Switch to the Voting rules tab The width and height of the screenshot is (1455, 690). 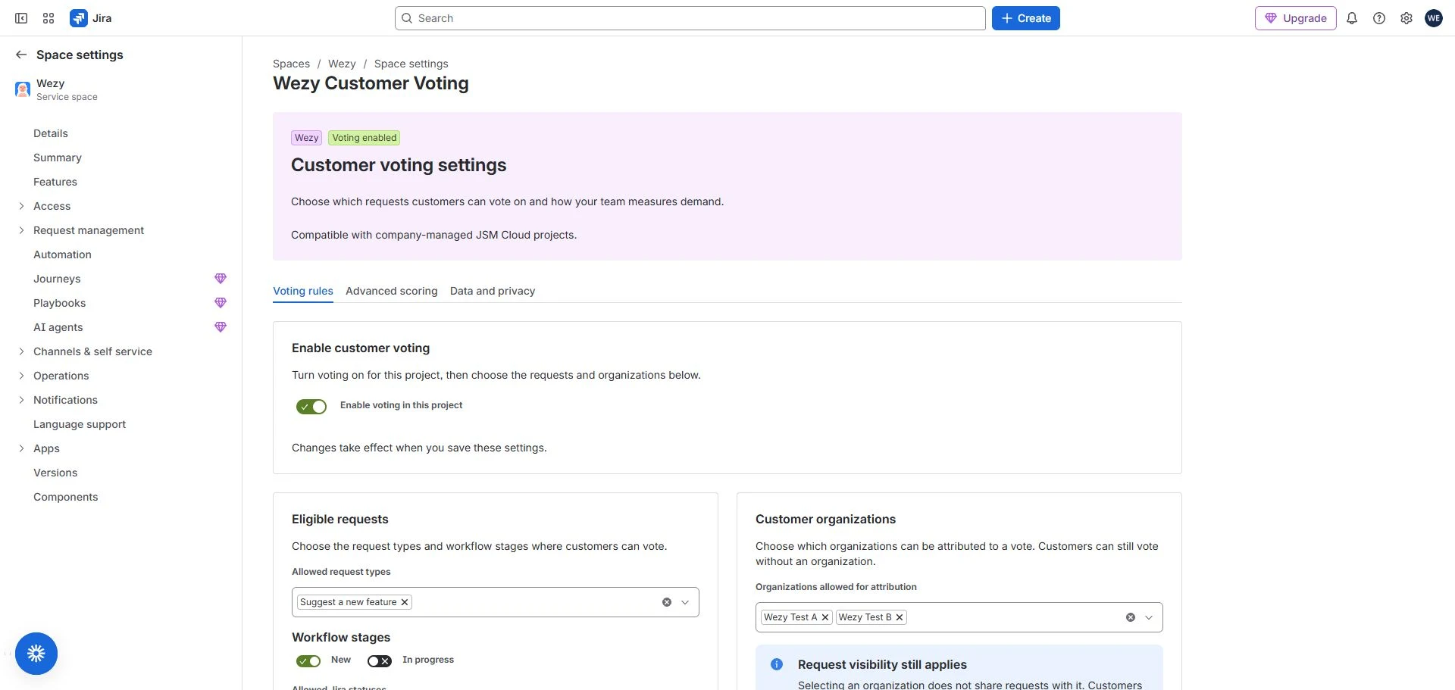click(303, 291)
